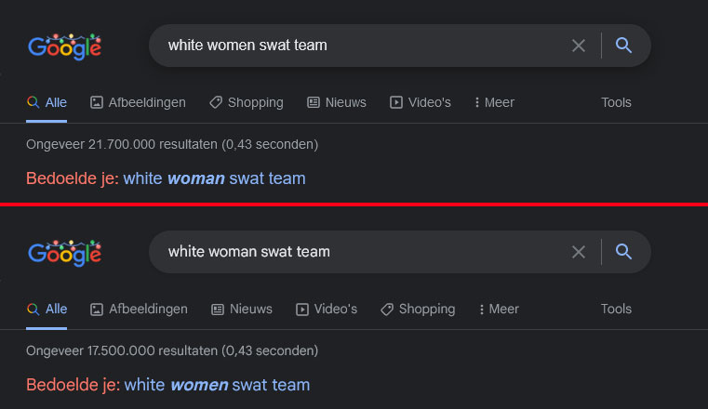
Task: Click the Google logo in the top search
Action: coord(64,46)
